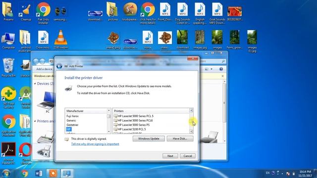Select loudspeaker desktop icon
This screenshot has height=178, width=317.
130,11
